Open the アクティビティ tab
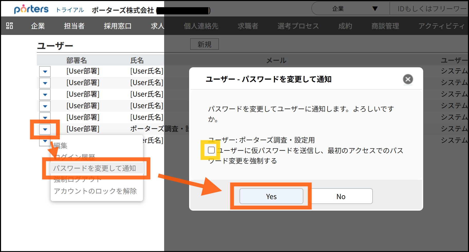The width and height of the screenshot is (469, 252). tap(441, 26)
